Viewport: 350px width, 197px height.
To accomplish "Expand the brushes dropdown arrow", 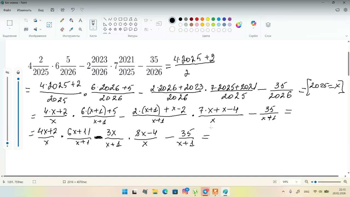I will (x=93, y=28).
